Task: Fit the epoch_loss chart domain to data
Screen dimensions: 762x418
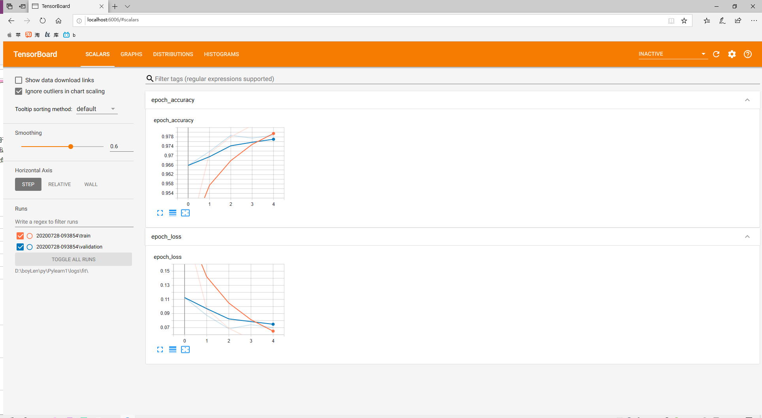Action: [x=185, y=349]
